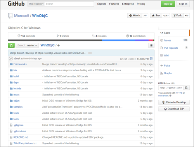Open the Enterprise menu item

pyautogui.click(x=128, y=4)
